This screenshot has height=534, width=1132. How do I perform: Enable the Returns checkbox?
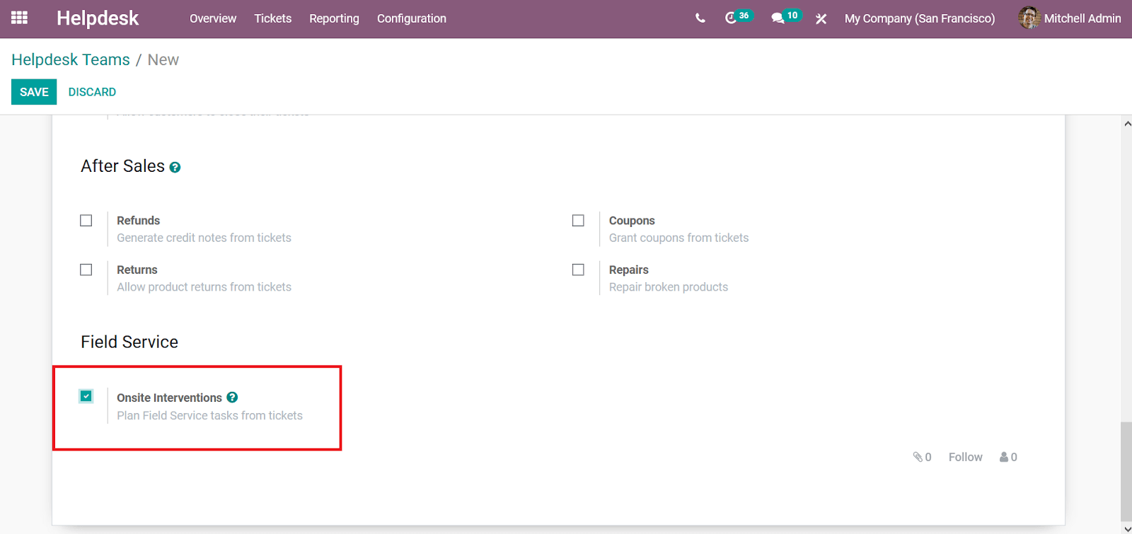pos(86,269)
